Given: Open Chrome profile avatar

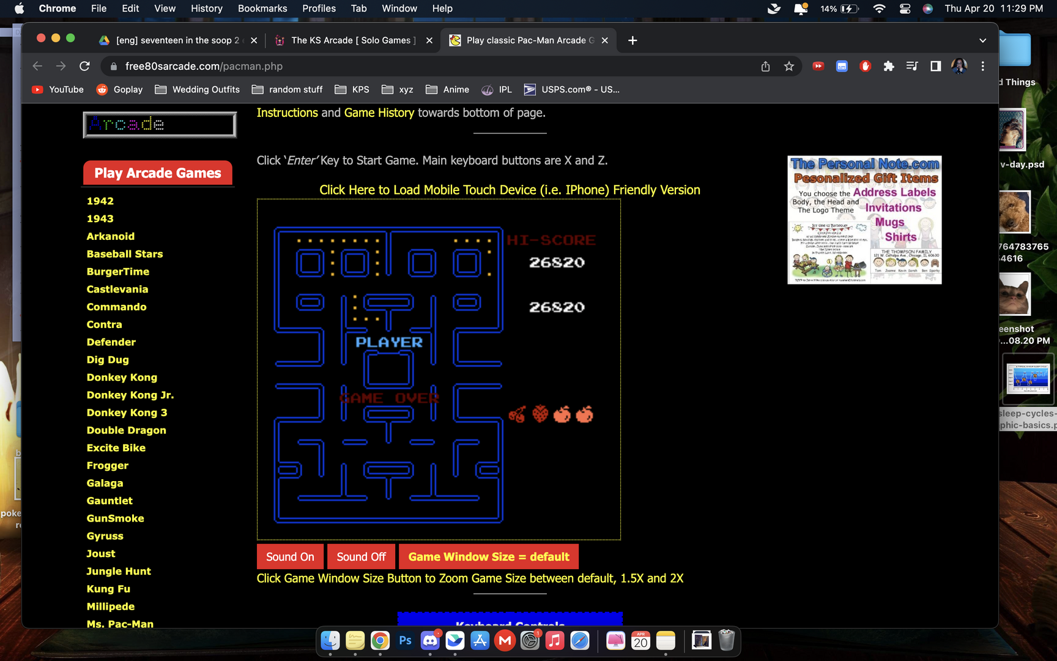Looking at the screenshot, I should point(959,66).
